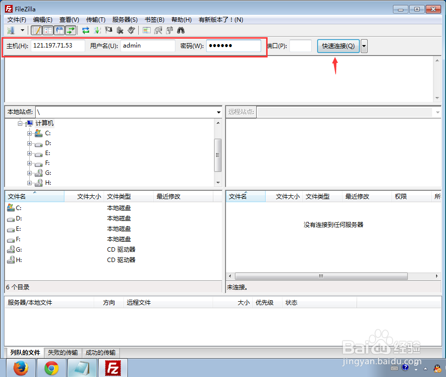Expand the E: drive in tree
This screenshot has height=377, width=446.
29,153
